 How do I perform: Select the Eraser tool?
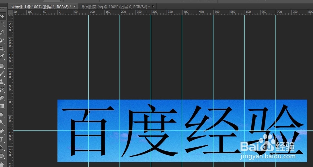click(2, 98)
